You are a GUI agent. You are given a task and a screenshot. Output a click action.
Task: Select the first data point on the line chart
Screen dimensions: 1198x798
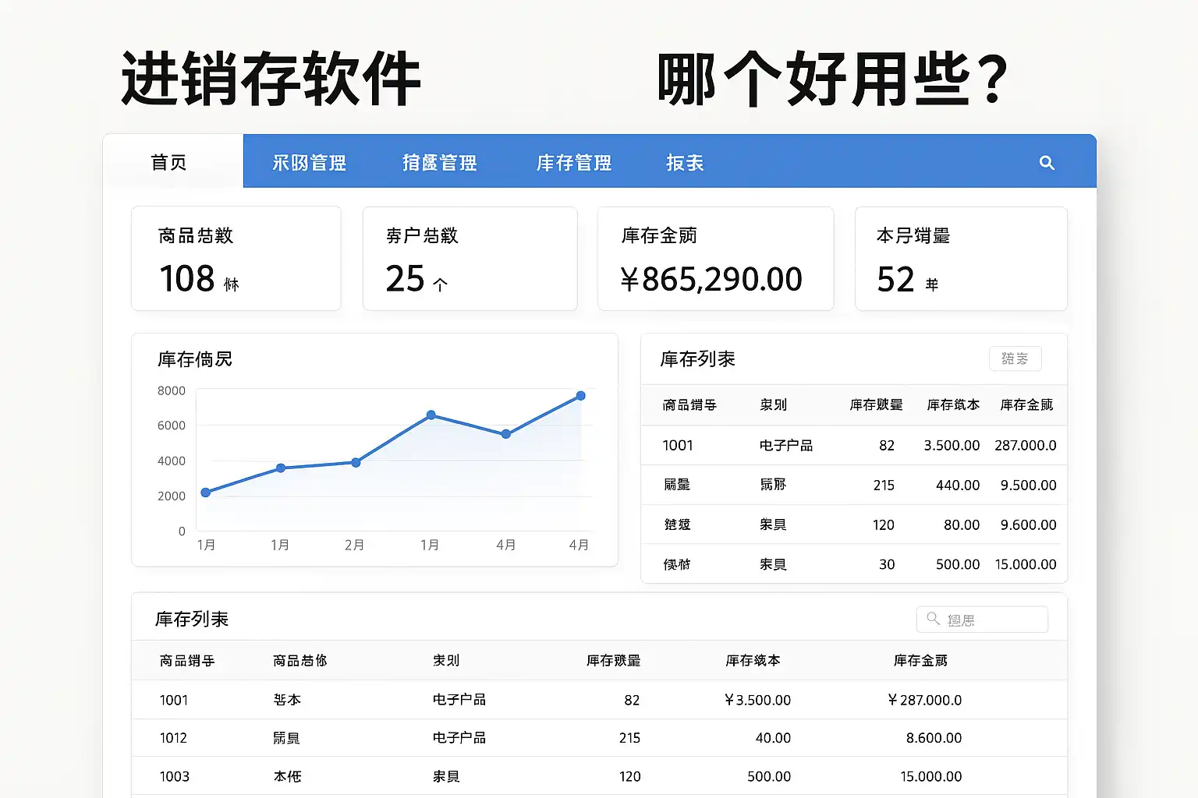pos(206,493)
